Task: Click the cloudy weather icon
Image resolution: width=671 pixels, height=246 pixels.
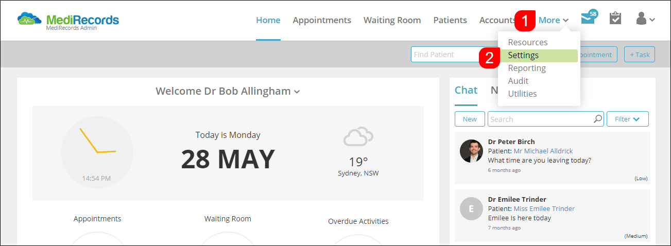Action: click(358, 136)
